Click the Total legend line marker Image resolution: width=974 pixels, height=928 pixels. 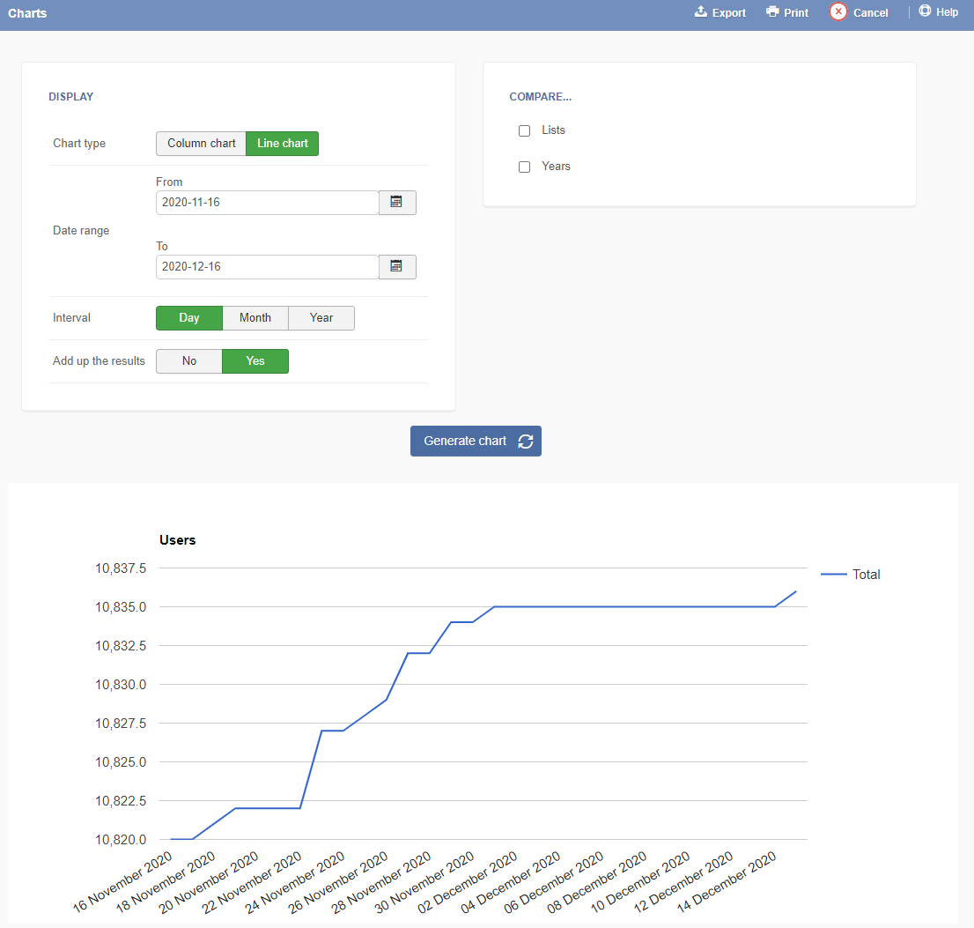point(833,575)
